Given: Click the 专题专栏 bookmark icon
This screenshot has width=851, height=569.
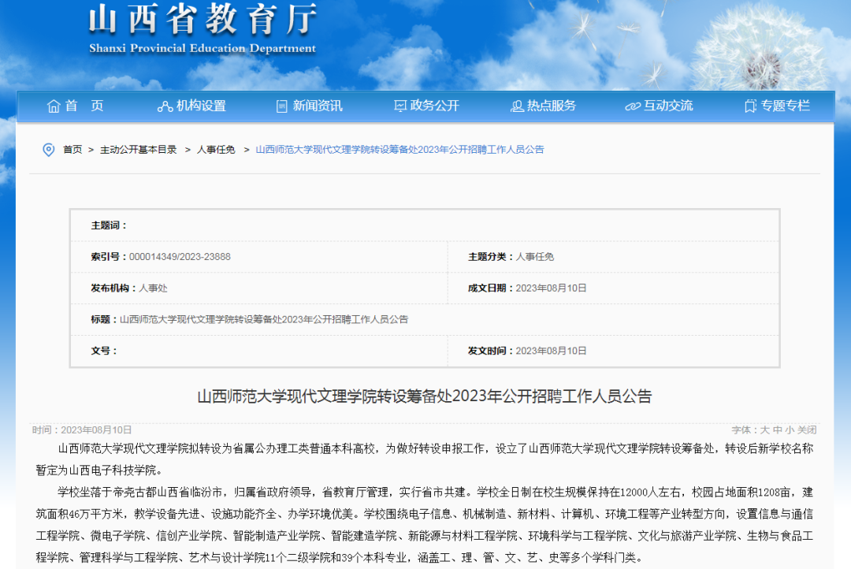Looking at the screenshot, I should tap(751, 106).
